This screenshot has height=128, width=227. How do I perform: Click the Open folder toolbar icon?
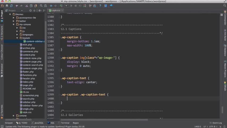2,6
